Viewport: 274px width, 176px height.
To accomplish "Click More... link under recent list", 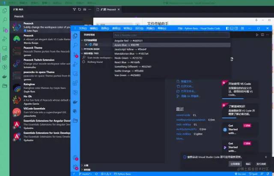I will pos(180,139).
